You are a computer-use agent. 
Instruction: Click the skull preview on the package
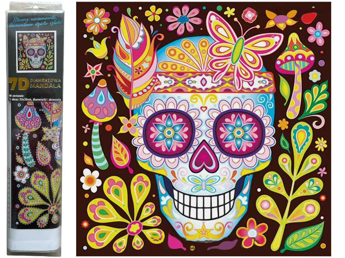[x=36, y=52]
